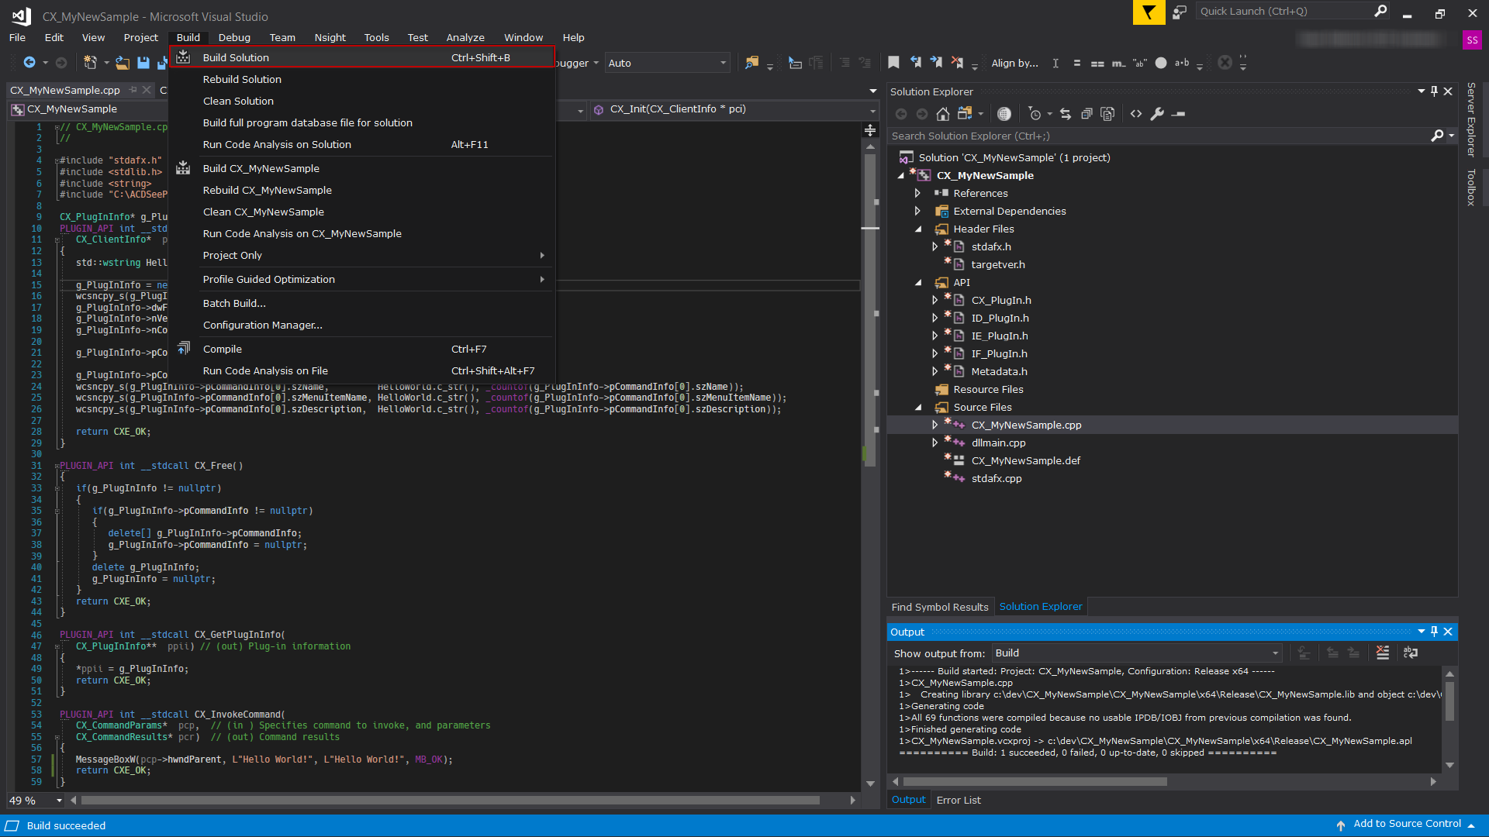Select CX_MyNewSample.def file in tree
This screenshot has width=1489, height=837.
tap(1025, 461)
